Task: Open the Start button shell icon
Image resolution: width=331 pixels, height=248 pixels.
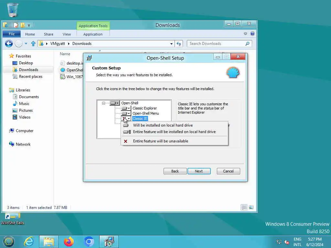Action: tap(9, 242)
